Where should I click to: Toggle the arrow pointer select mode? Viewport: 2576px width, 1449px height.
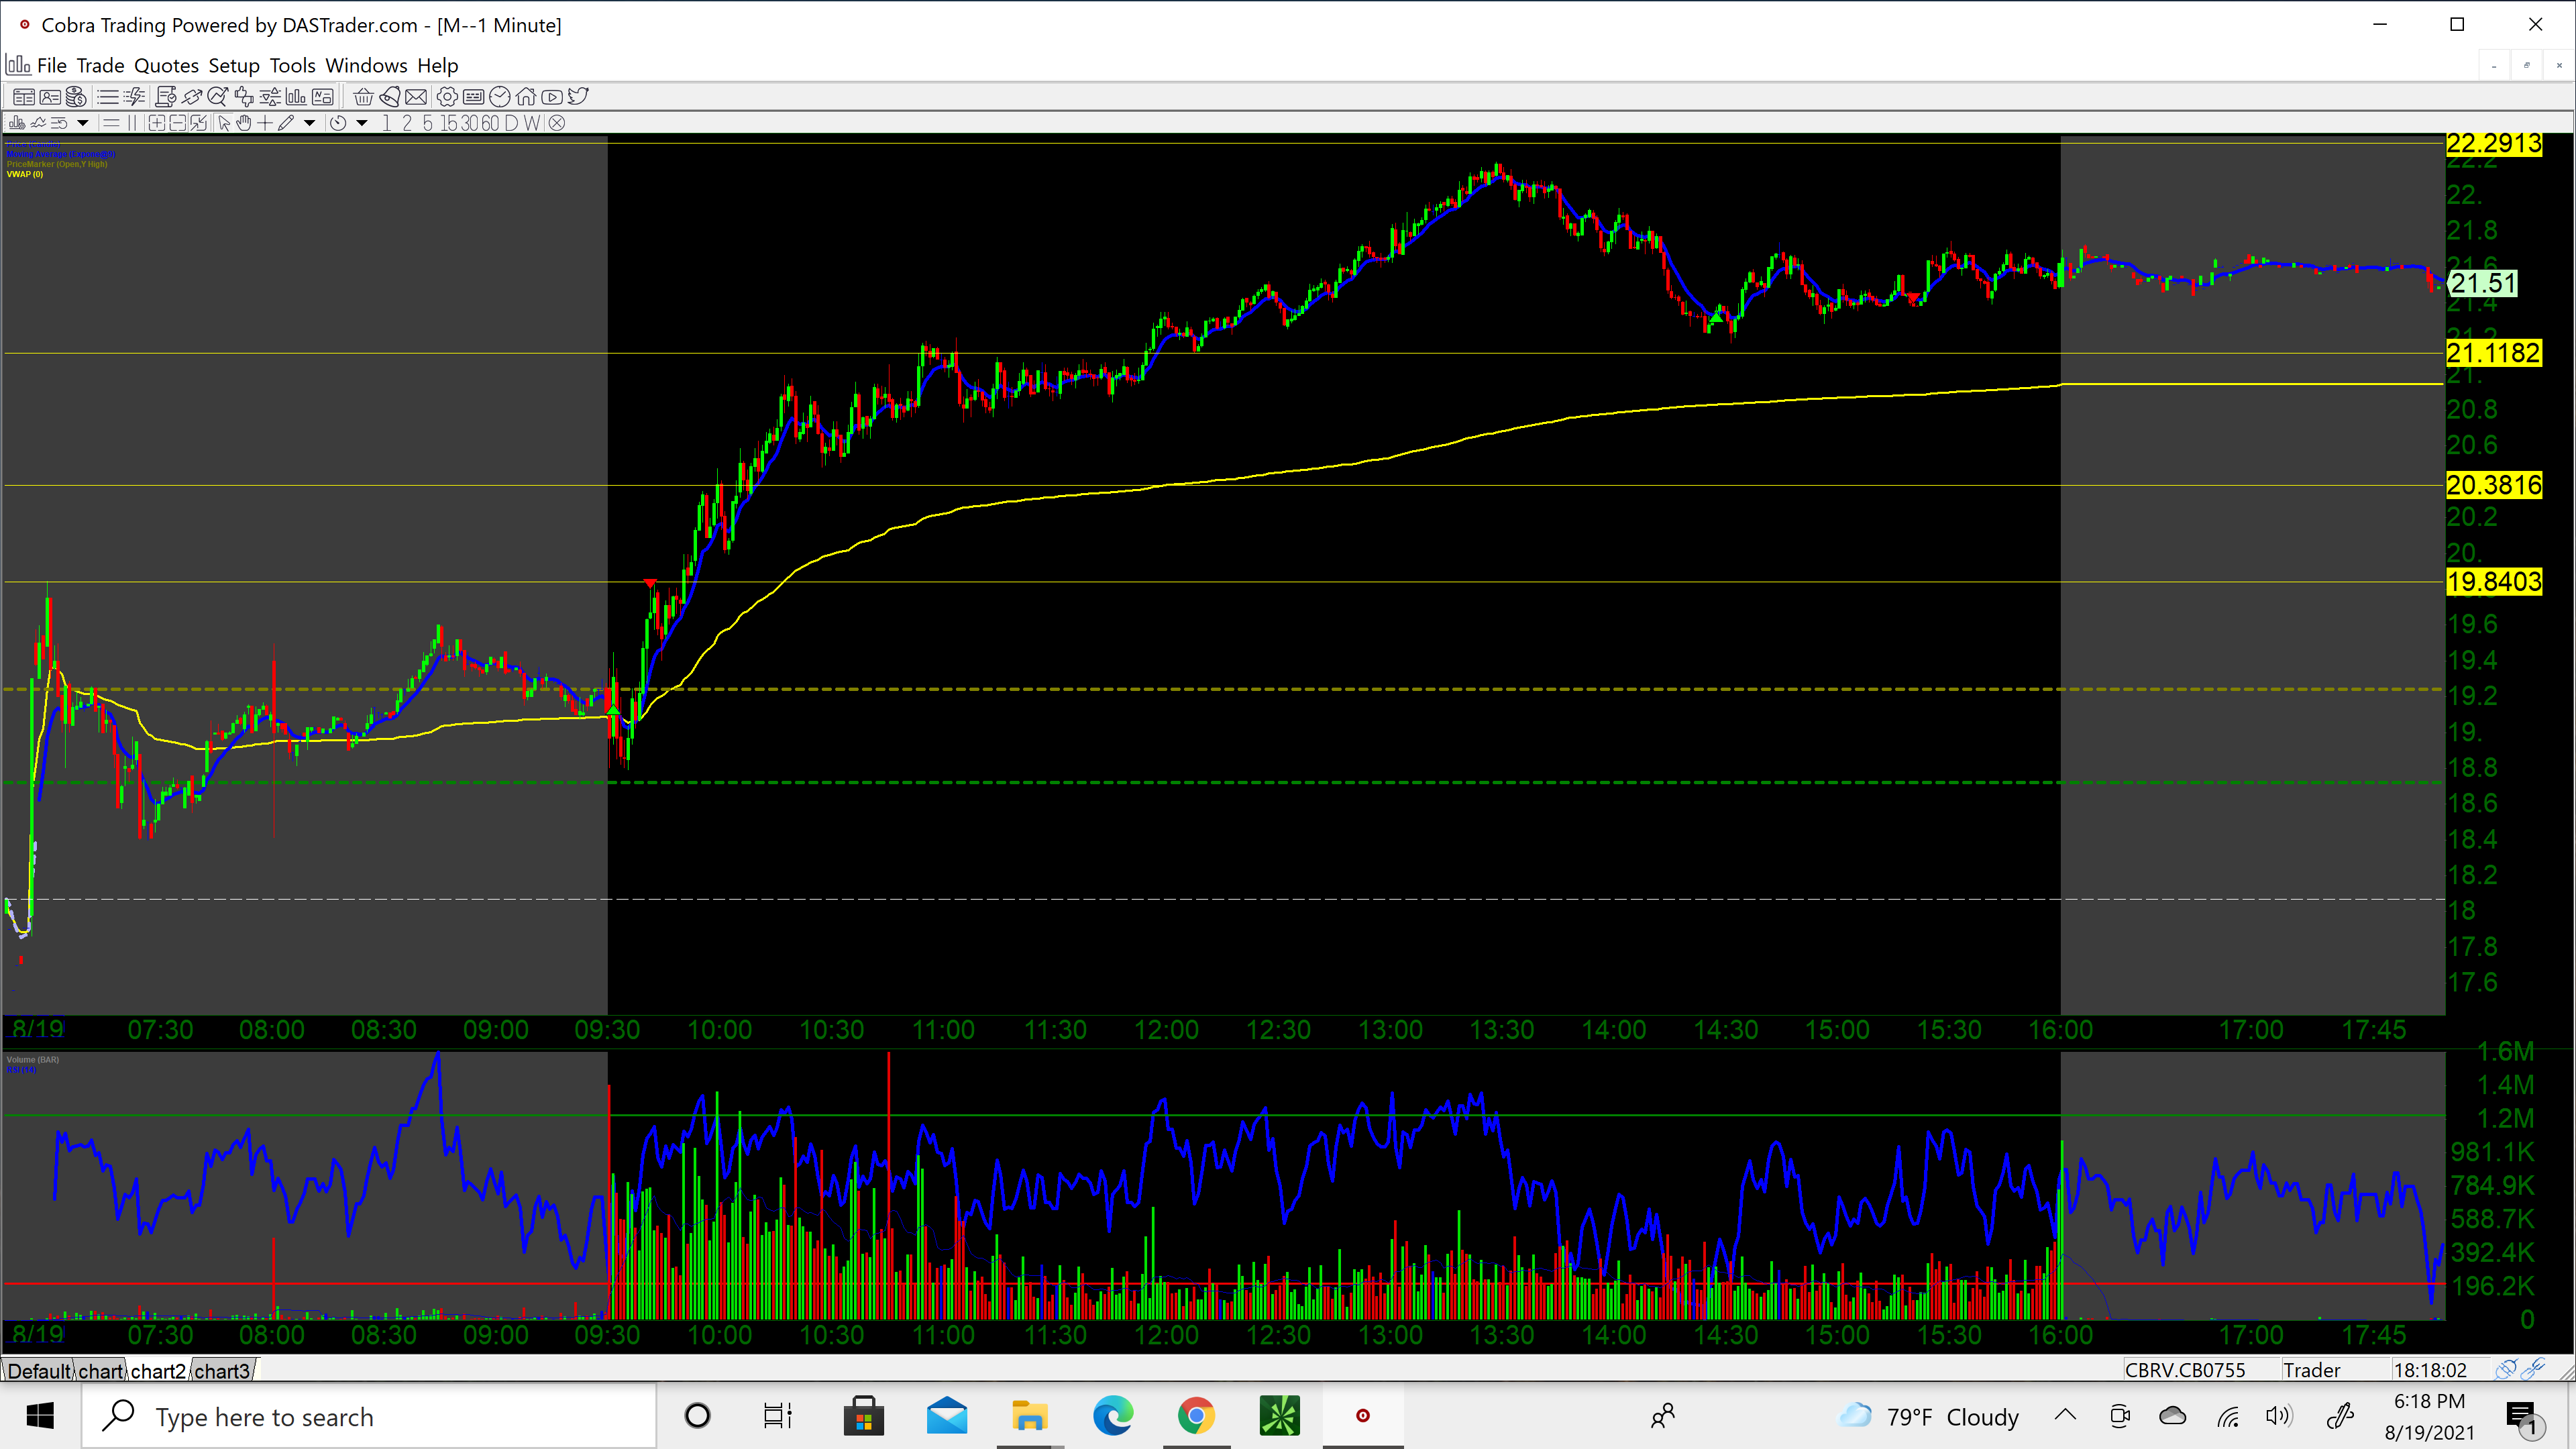point(224,123)
